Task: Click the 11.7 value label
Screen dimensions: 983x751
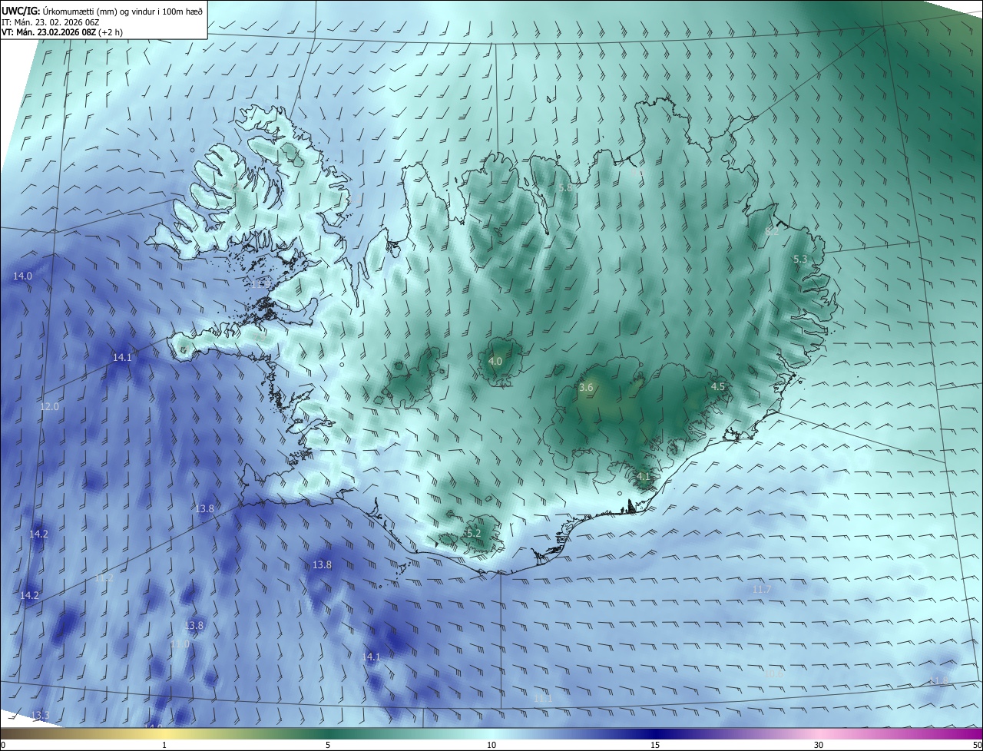Action: click(x=761, y=589)
